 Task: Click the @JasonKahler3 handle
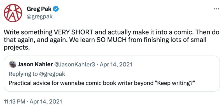tap(74, 65)
